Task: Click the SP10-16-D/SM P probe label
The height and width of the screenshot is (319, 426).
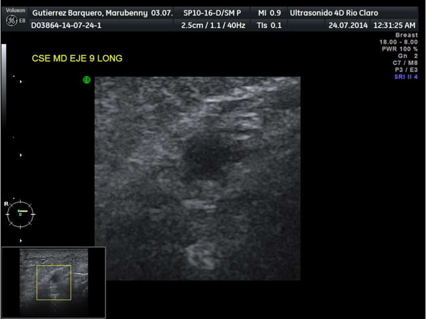Action: tap(212, 13)
